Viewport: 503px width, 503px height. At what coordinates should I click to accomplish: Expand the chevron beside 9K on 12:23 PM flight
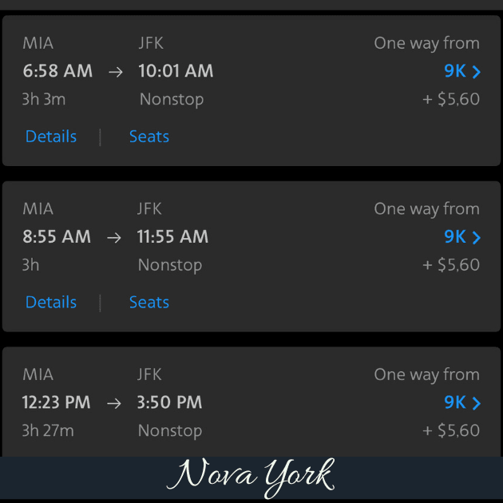coord(477,403)
